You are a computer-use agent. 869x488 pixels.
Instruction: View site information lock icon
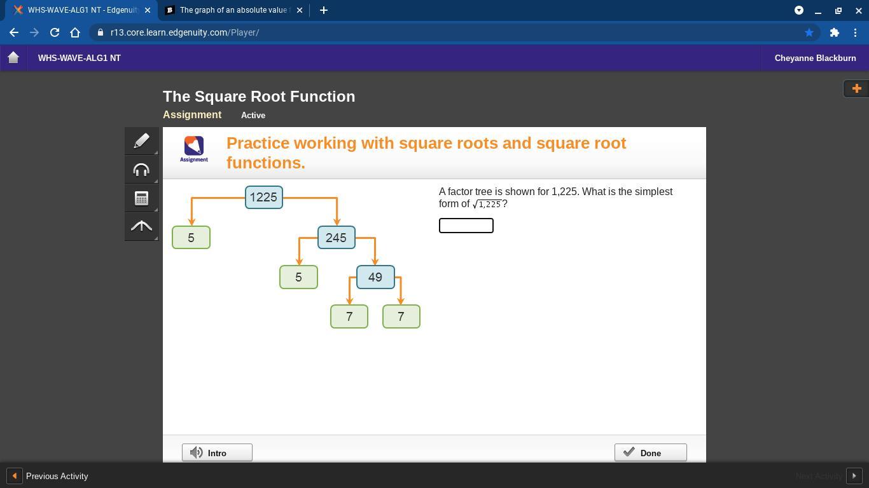101,32
